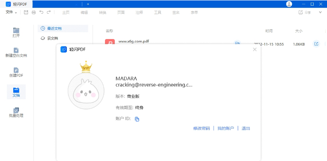Open file location folder icon
Screen dimensions: 327x161
(x=237, y=43)
